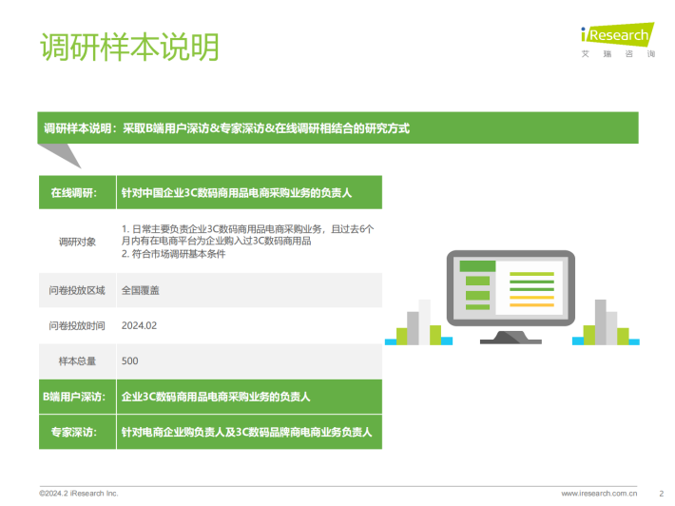Click the sample size value 500

point(129,360)
